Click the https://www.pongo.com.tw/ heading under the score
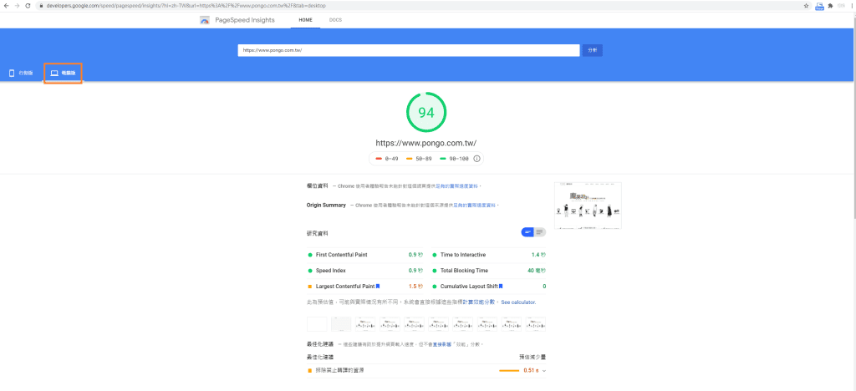Screen dimensions: 856x391 (x=425, y=143)
